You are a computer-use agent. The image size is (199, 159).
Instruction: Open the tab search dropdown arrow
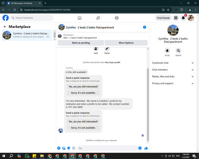(3, 3)
